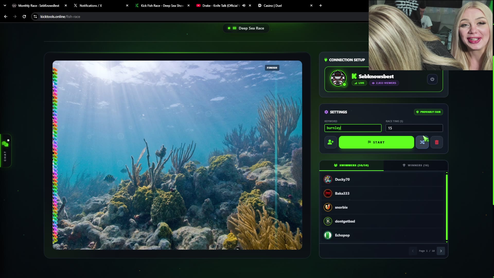Click the Ducky70 swimmer avatar
Screen dimensions: 494x278
point(328,179)
